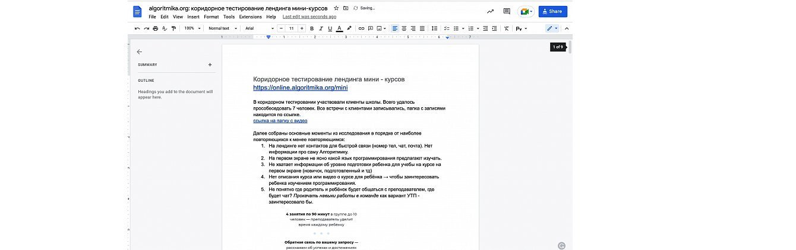Viewport: 796px width, 250px height.
Task: Open the Edit menu
Action: click(165, 17)
